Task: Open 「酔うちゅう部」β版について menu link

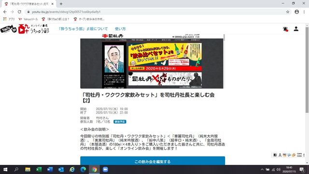Action: 83,29
